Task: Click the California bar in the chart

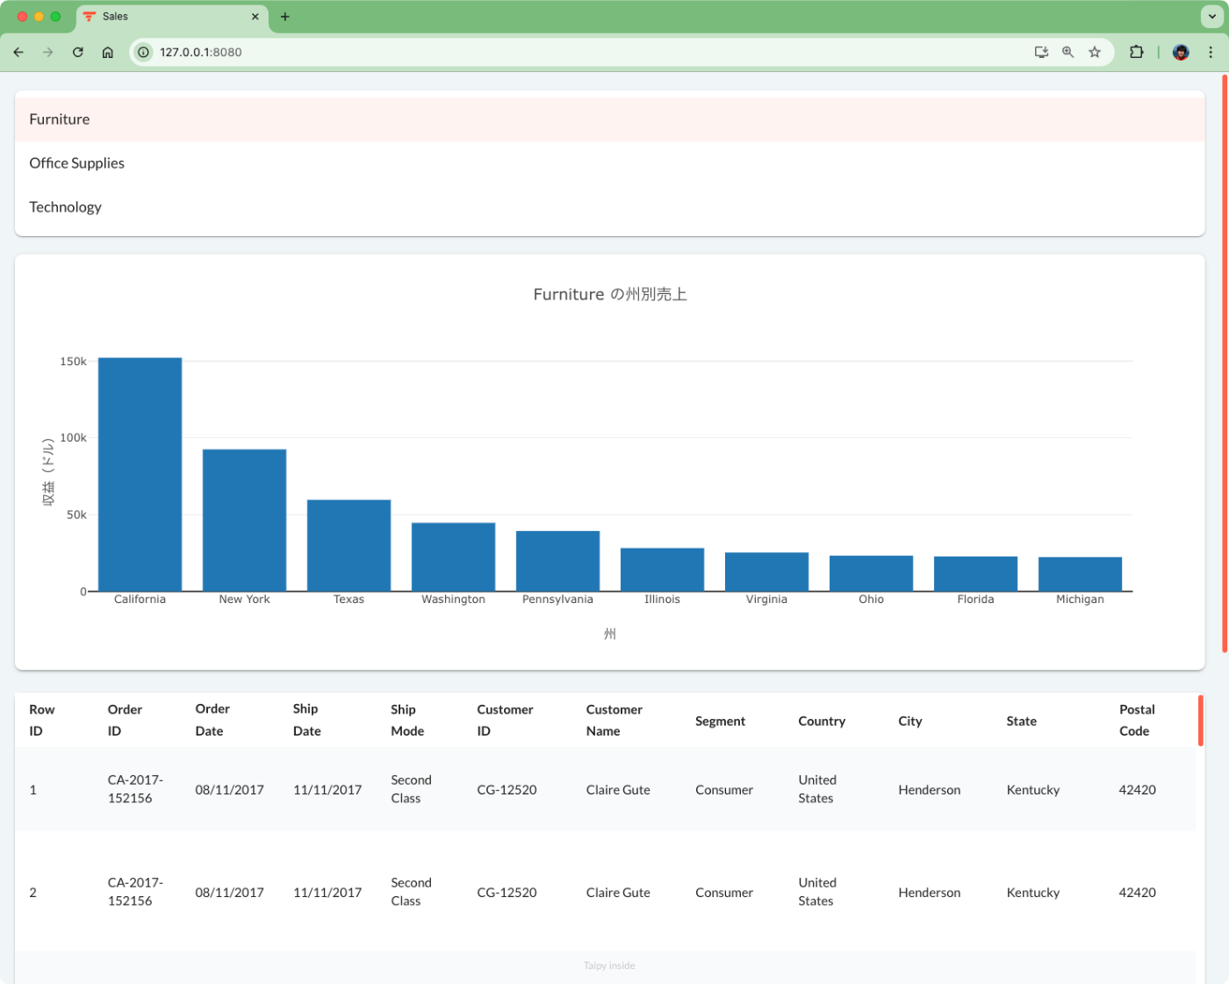Action: [140, 474]
